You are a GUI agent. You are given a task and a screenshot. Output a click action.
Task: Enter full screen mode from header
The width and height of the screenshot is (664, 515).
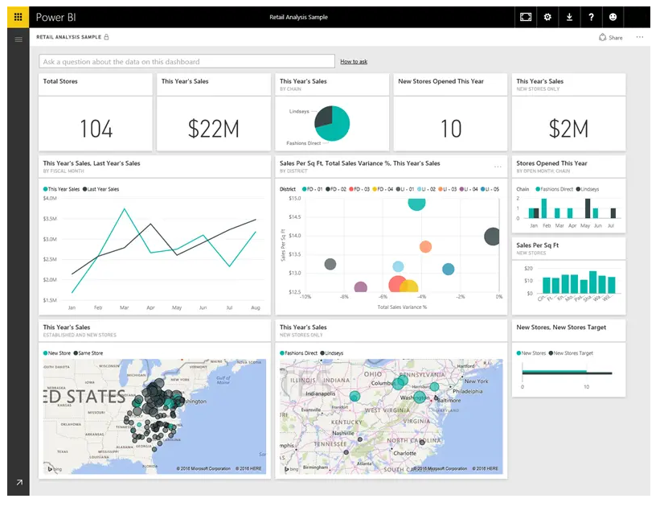(x=526, y=17)
